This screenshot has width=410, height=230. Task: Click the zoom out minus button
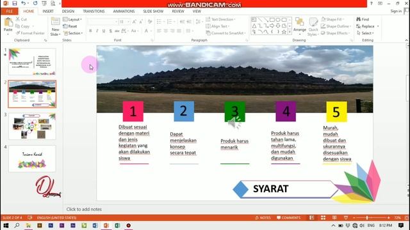(354, 218)
